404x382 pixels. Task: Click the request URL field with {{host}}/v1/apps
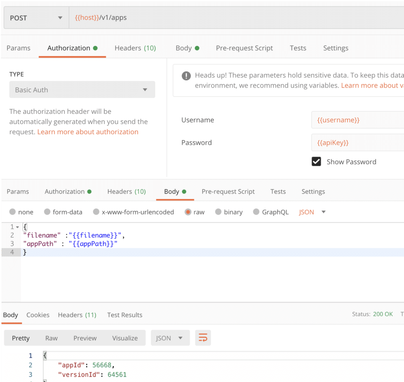point(236,18)
